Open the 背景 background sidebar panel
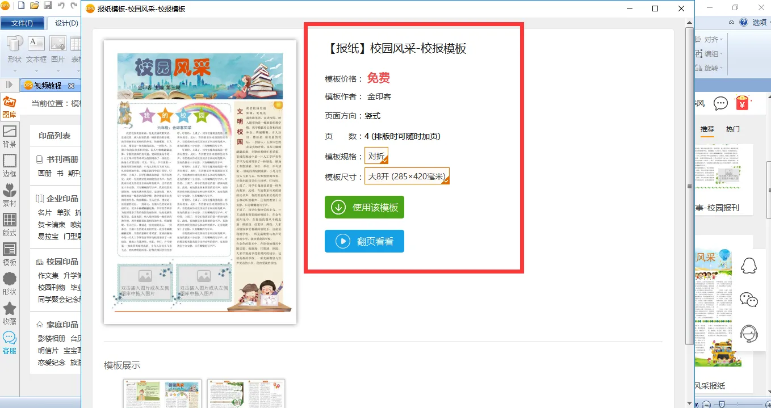 pyautogui.click(x=9, y=137)
